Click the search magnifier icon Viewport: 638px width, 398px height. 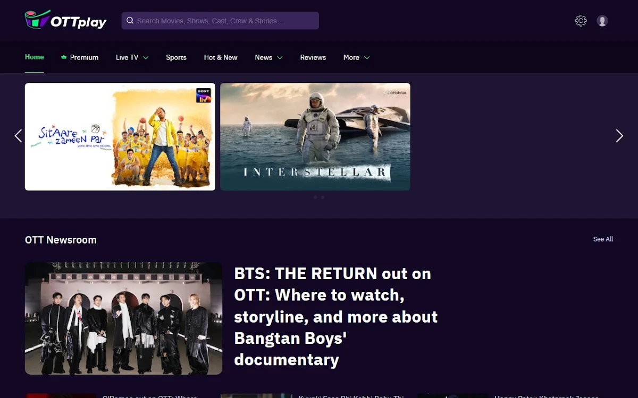click(130, 21)
